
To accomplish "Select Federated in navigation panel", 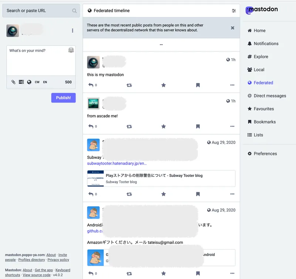I will point(260,83).
